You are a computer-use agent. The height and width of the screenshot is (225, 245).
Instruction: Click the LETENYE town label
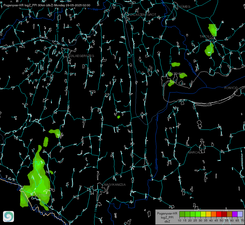pos(44,195)
